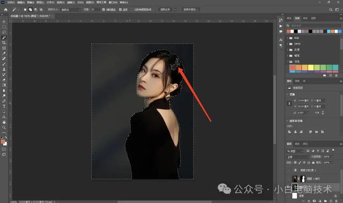Image resolution: width=343 pixels, height=203 pixels.
Task: Click the Home icon in options bar
Action: pyautogui.click(x=6, y=10)
